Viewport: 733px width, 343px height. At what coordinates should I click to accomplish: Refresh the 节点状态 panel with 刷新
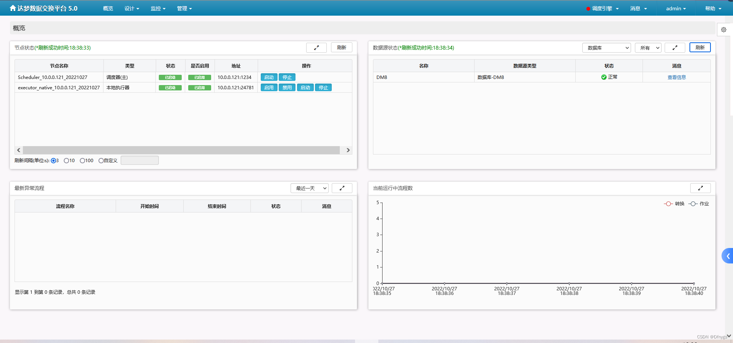(x=342, y=48)
